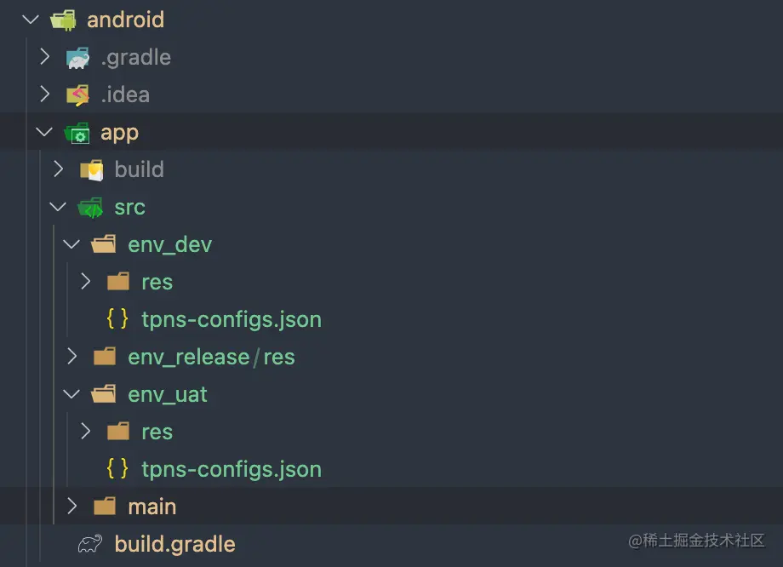Expand the main folder chevron
783x567 pixels.
coord(72,507)
